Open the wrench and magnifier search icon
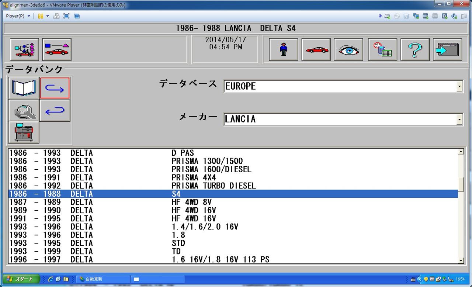Viewport: 472px width, 287px height. pyautogui.click(x=24, y=110)
